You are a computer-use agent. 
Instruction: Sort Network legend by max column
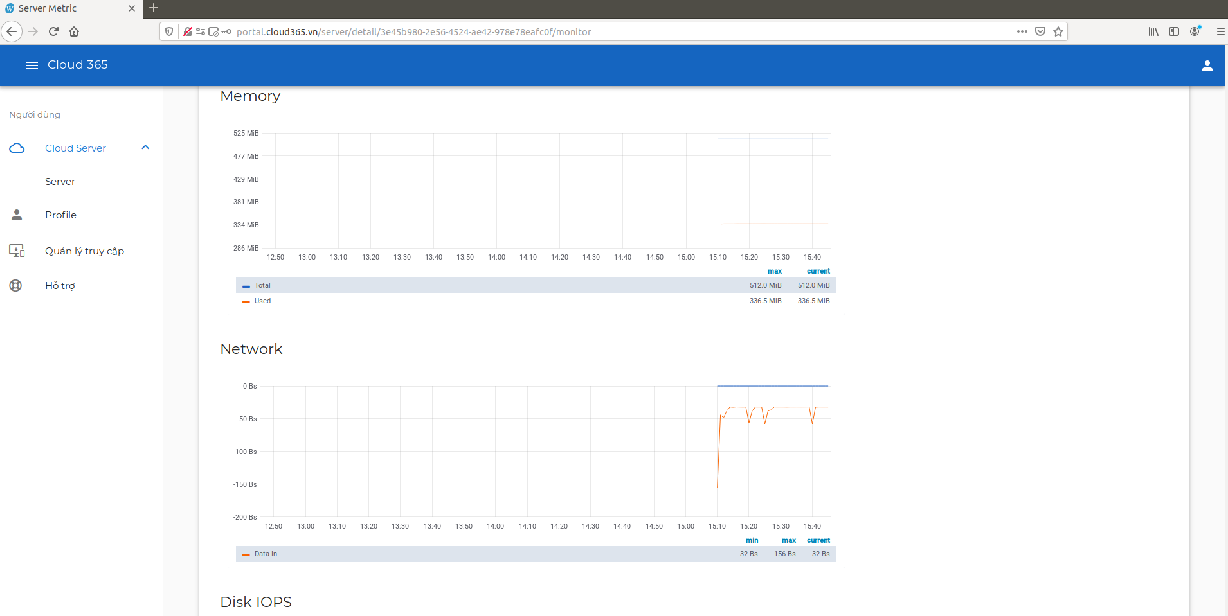[788, 540]
